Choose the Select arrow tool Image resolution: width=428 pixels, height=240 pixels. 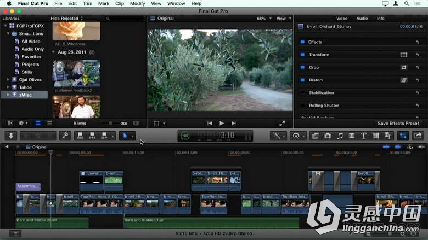[125, 136]
